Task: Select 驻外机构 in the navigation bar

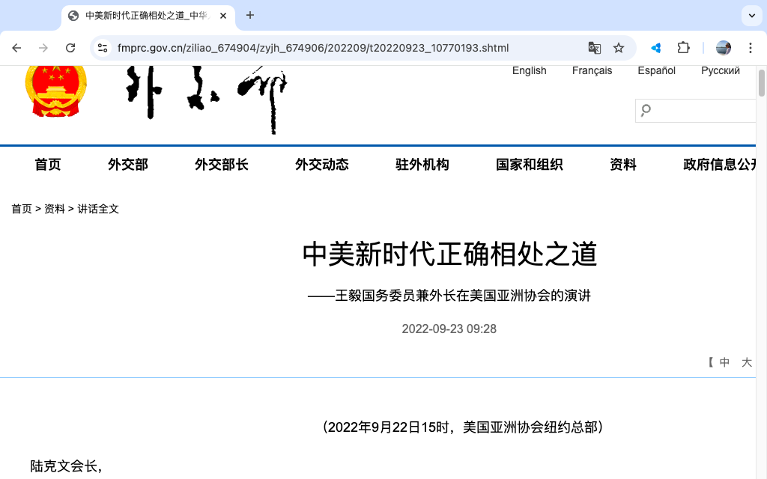Action: point(422,165)
